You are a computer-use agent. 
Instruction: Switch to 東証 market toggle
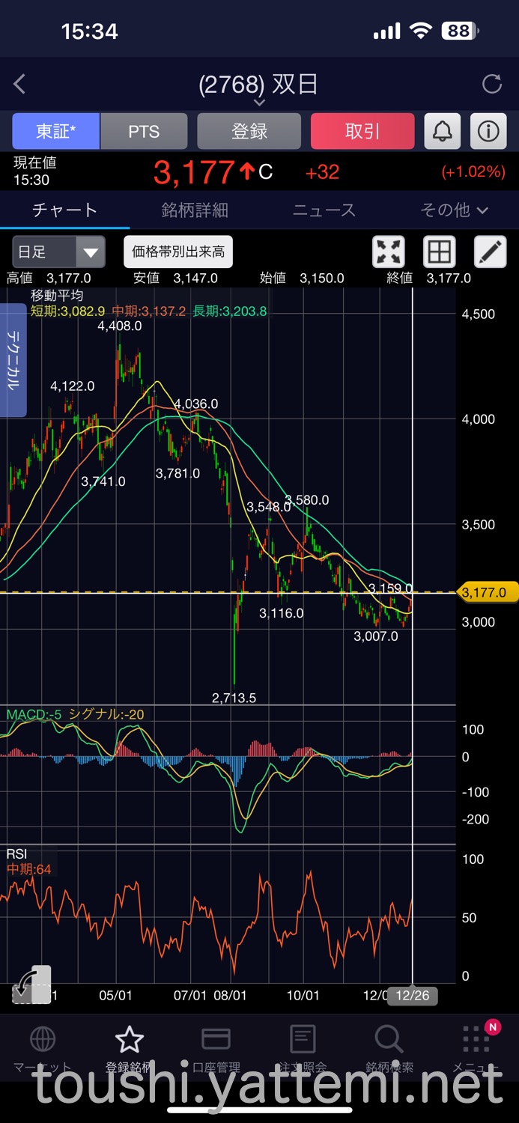click(x=56, y=132)
